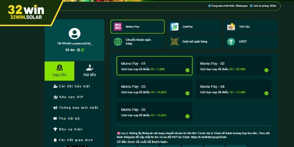Click the account name conten12234_
The height and width of the screenshot is (147, 294).
coord(82,43)
